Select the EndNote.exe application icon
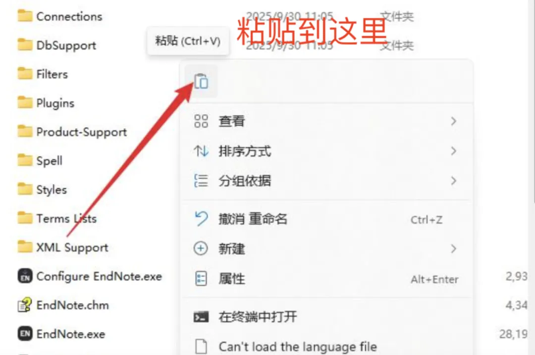 tap(25, 334)
